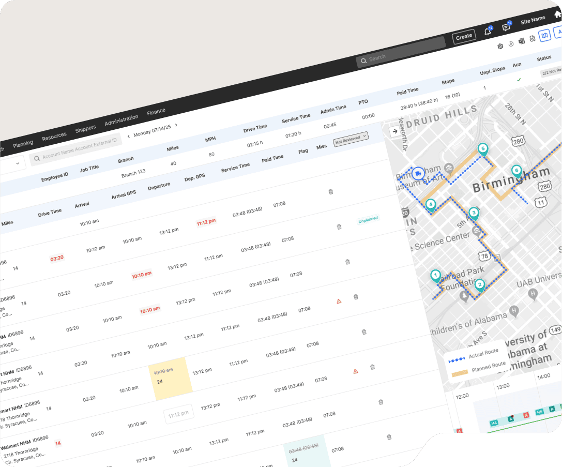Click the red 03:20 drive time

pyautogui.click(x=57, y=258)
